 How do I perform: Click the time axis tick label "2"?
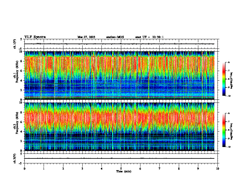pos(63,169)
